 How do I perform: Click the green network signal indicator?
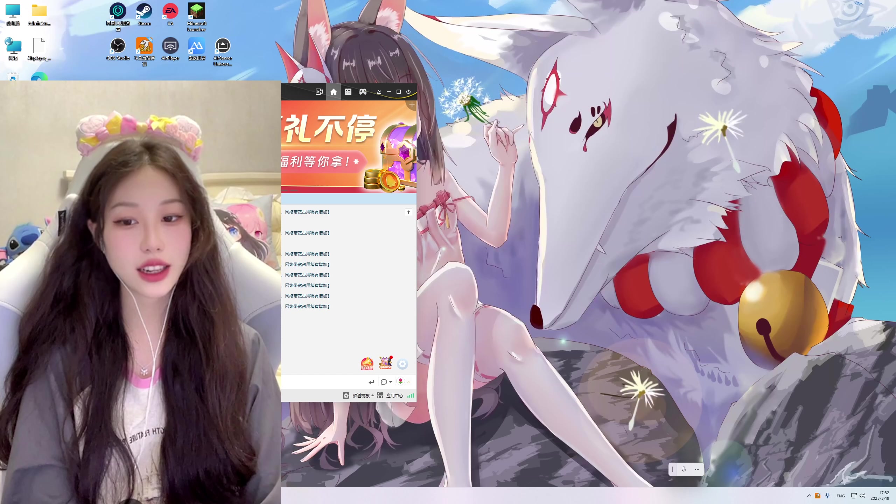coord(411,395)
